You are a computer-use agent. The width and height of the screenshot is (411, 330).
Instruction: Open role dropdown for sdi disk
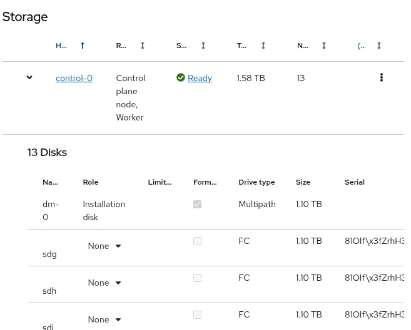tap(104, 320)
